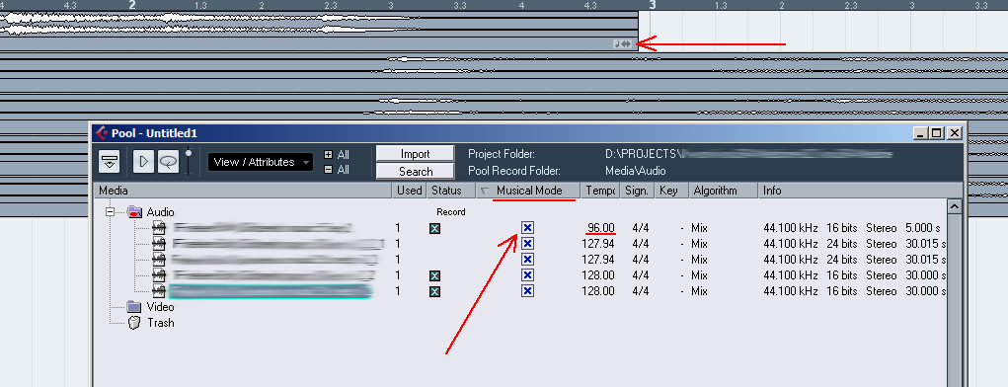
Task: Click the sort triangle beside Musical Mode
Action: coord(485,191)
